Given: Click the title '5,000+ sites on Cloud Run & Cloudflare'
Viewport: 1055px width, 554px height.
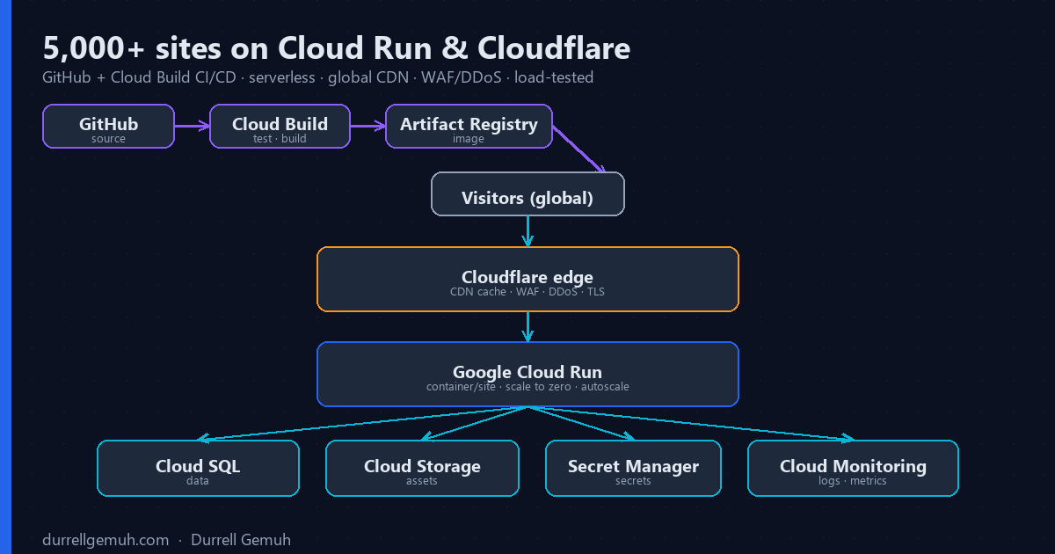Looking at the screenshot, I should [336, 48].
